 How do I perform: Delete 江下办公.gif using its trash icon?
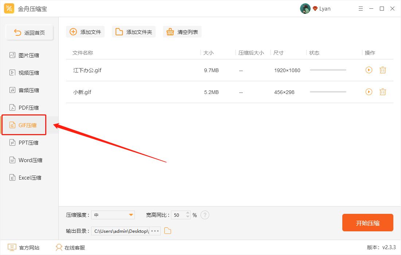pyautogui.click(x=382, y=70)
